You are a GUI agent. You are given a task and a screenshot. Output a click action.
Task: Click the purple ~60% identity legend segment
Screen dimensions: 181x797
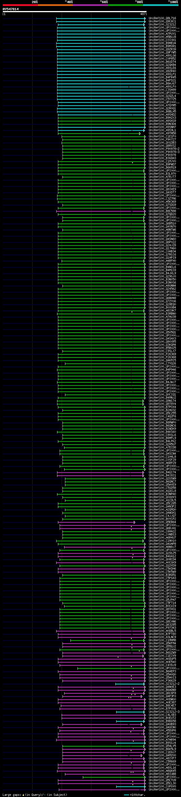point(90,5)
